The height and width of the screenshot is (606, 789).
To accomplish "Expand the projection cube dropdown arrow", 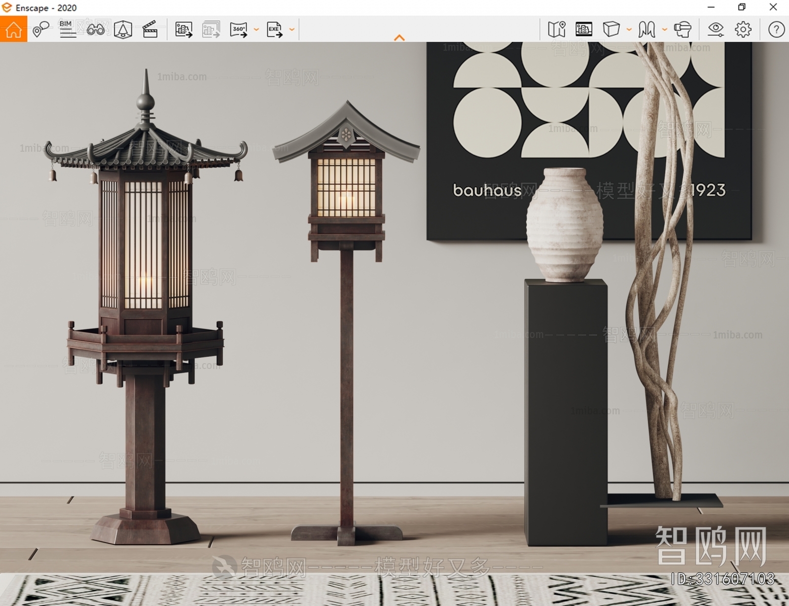I will pos(629,30).
